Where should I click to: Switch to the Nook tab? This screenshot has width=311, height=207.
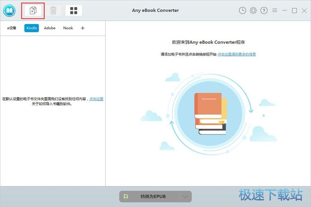point(68,28)
